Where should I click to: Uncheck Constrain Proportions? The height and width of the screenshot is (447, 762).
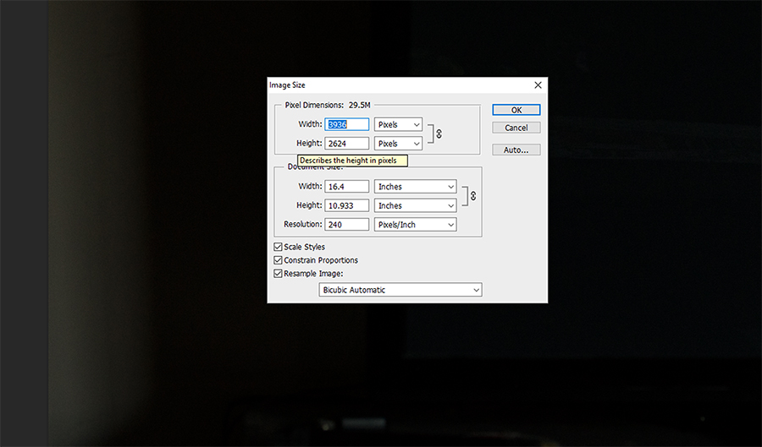pyautogui.click(x=278, y=260)
